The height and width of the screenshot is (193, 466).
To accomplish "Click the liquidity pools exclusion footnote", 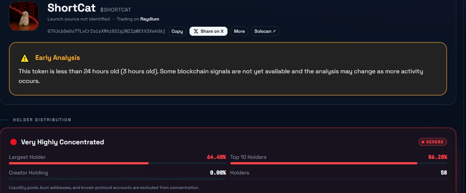I will [x=104, y=188].
